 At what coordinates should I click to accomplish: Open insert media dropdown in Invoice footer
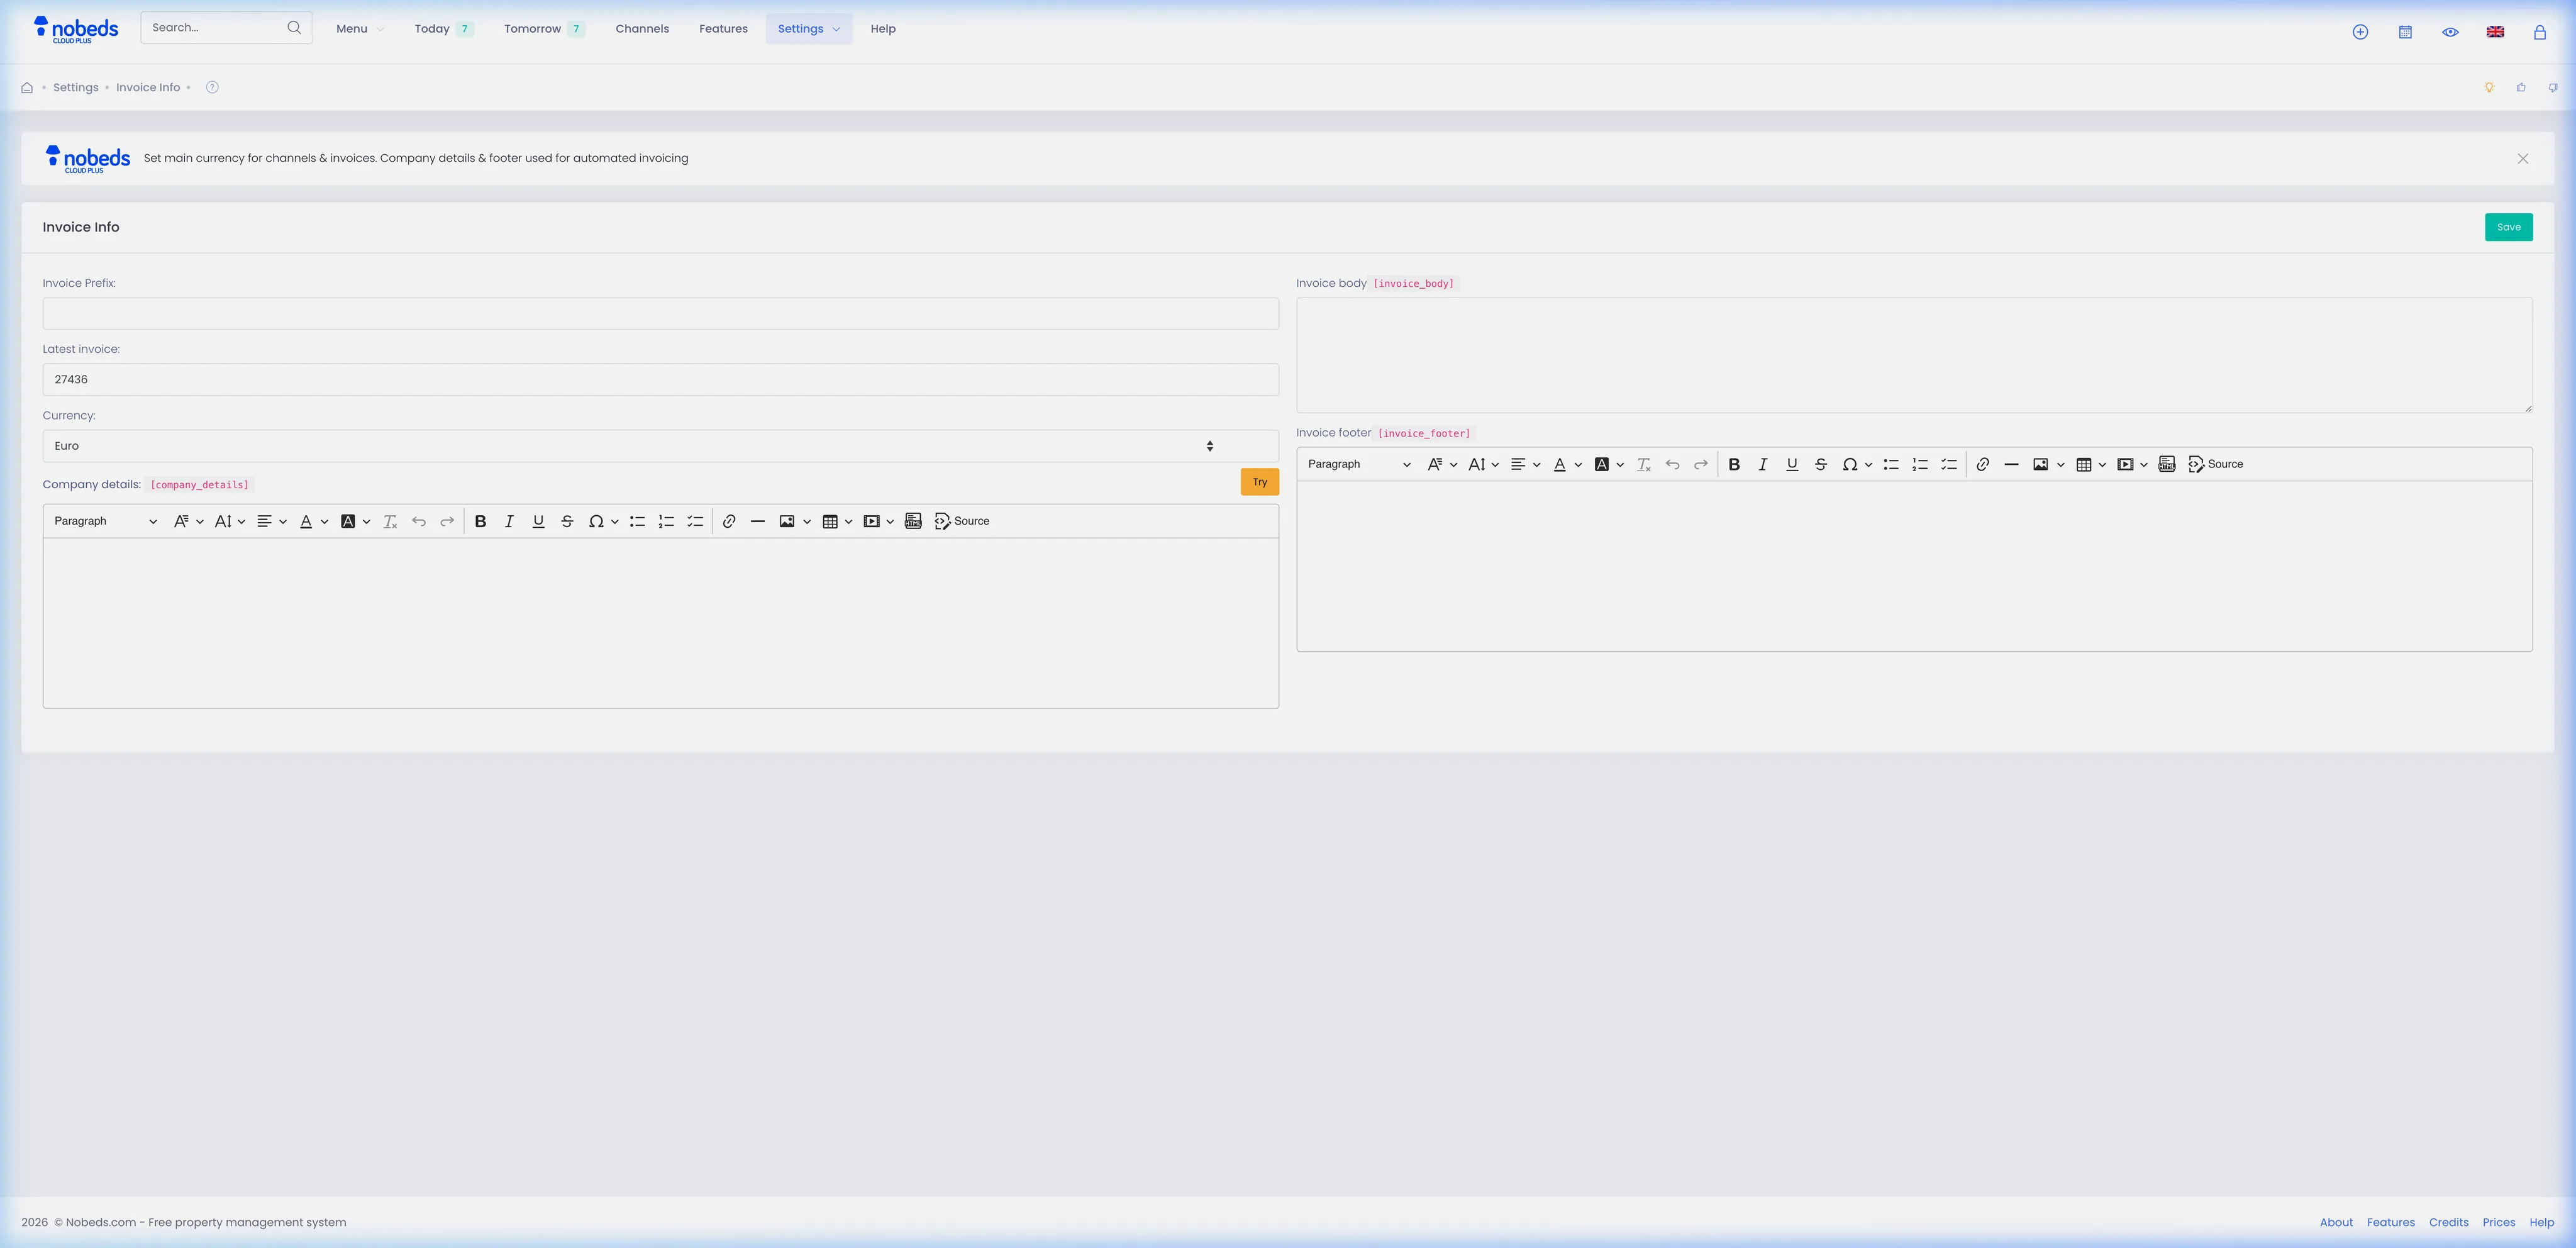pos(2133,464)
